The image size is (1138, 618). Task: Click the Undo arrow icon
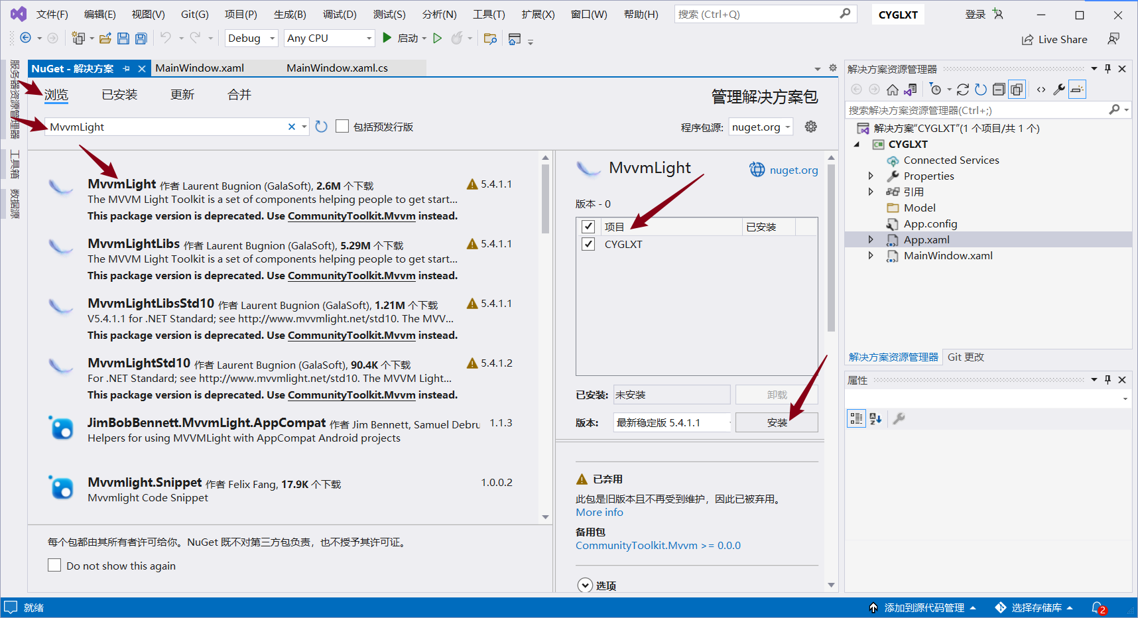pos(165,38)
